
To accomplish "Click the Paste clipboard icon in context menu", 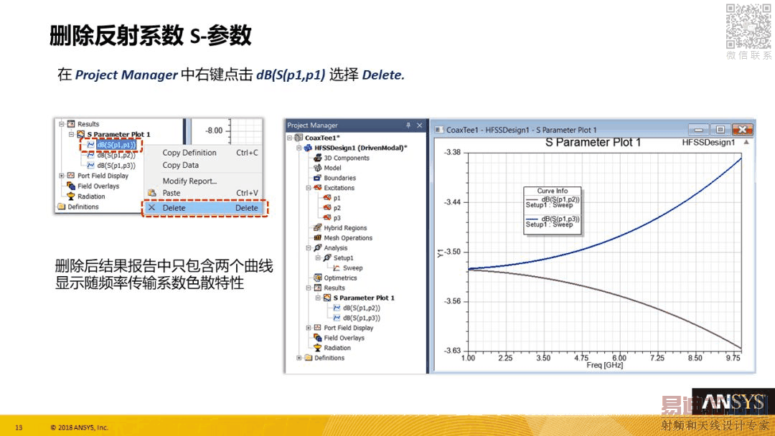I will coord(151,193).
